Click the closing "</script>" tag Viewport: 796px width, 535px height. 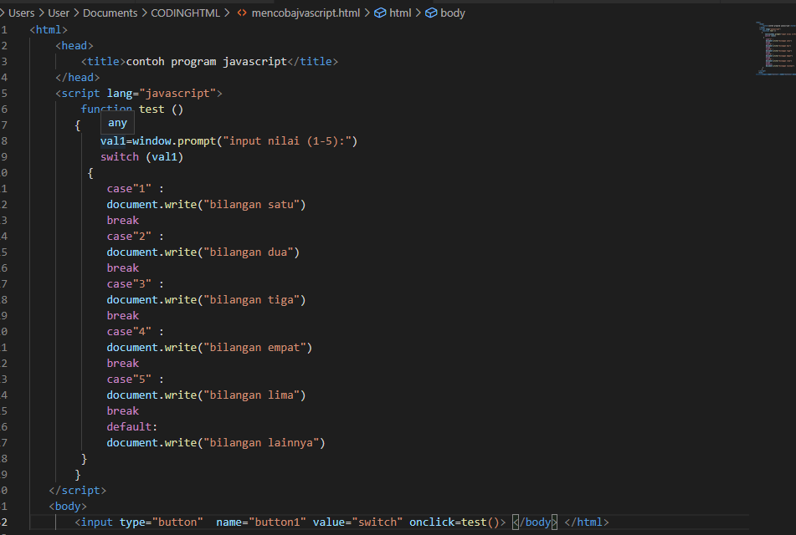point(79,490)
